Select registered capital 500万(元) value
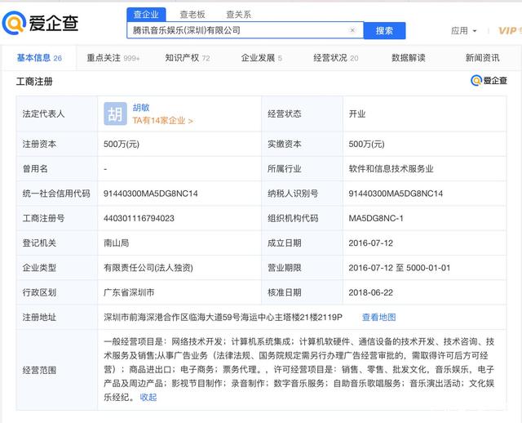Screen dimensions: 522x423 tap(122, 144)
